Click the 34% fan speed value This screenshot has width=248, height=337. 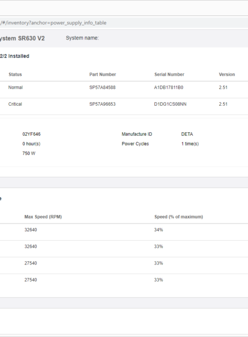(159, 230)
